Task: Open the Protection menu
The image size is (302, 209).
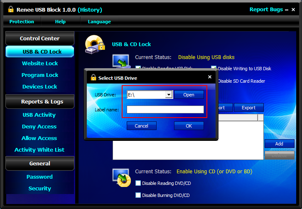Action: point(22,22)
